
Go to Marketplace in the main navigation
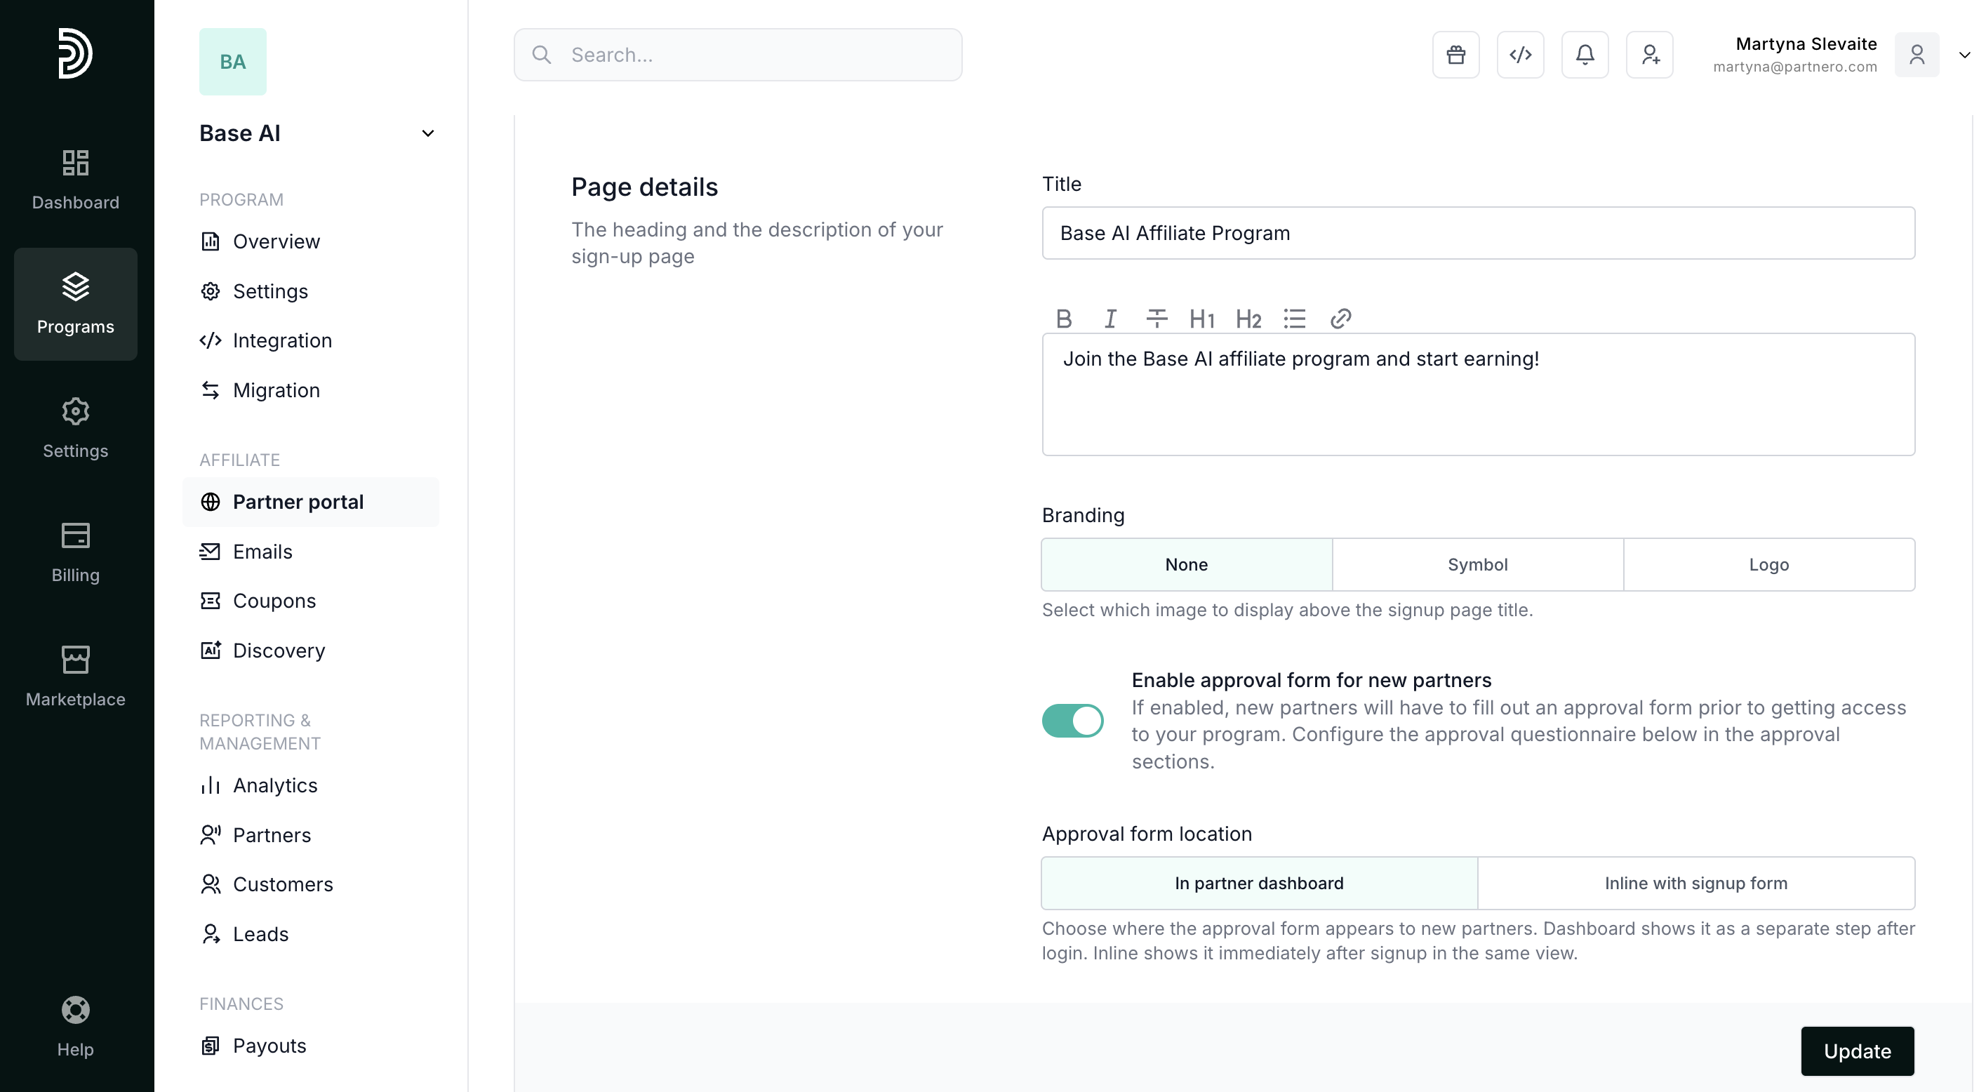point(76,677)
